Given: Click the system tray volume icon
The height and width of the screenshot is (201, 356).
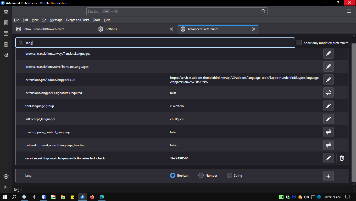Looking at the screenshot, I should pos(306,197).
